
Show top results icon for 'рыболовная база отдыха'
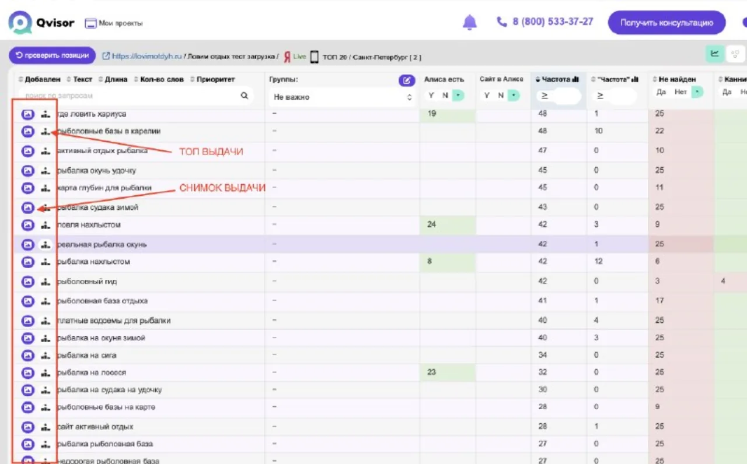46,301
